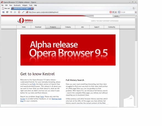The width and height of the screenshot is (162, 126).
Task: Click the Rewind navigation icon
Action: [3, 12]
